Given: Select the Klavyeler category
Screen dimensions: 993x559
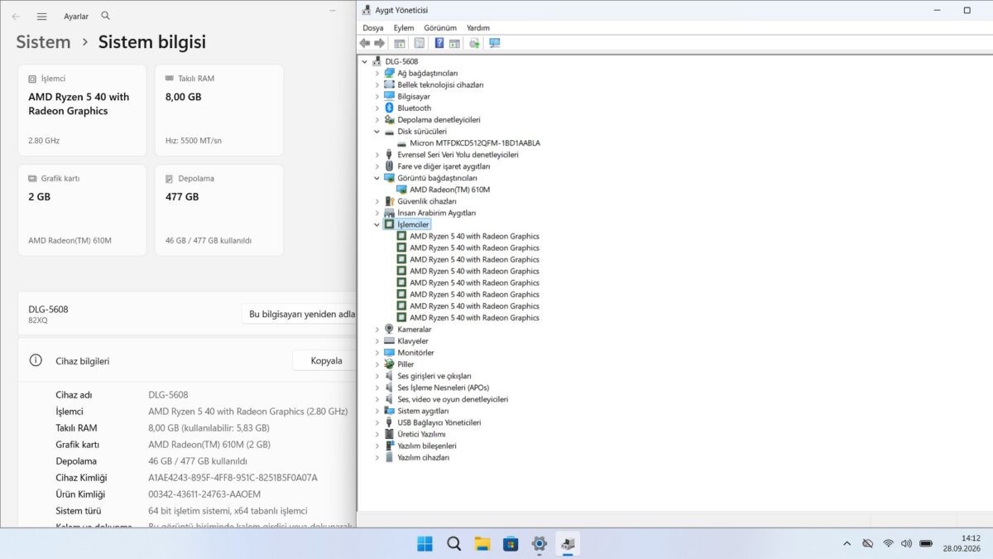Looking at the screenshot, I should tap(413, 341).
